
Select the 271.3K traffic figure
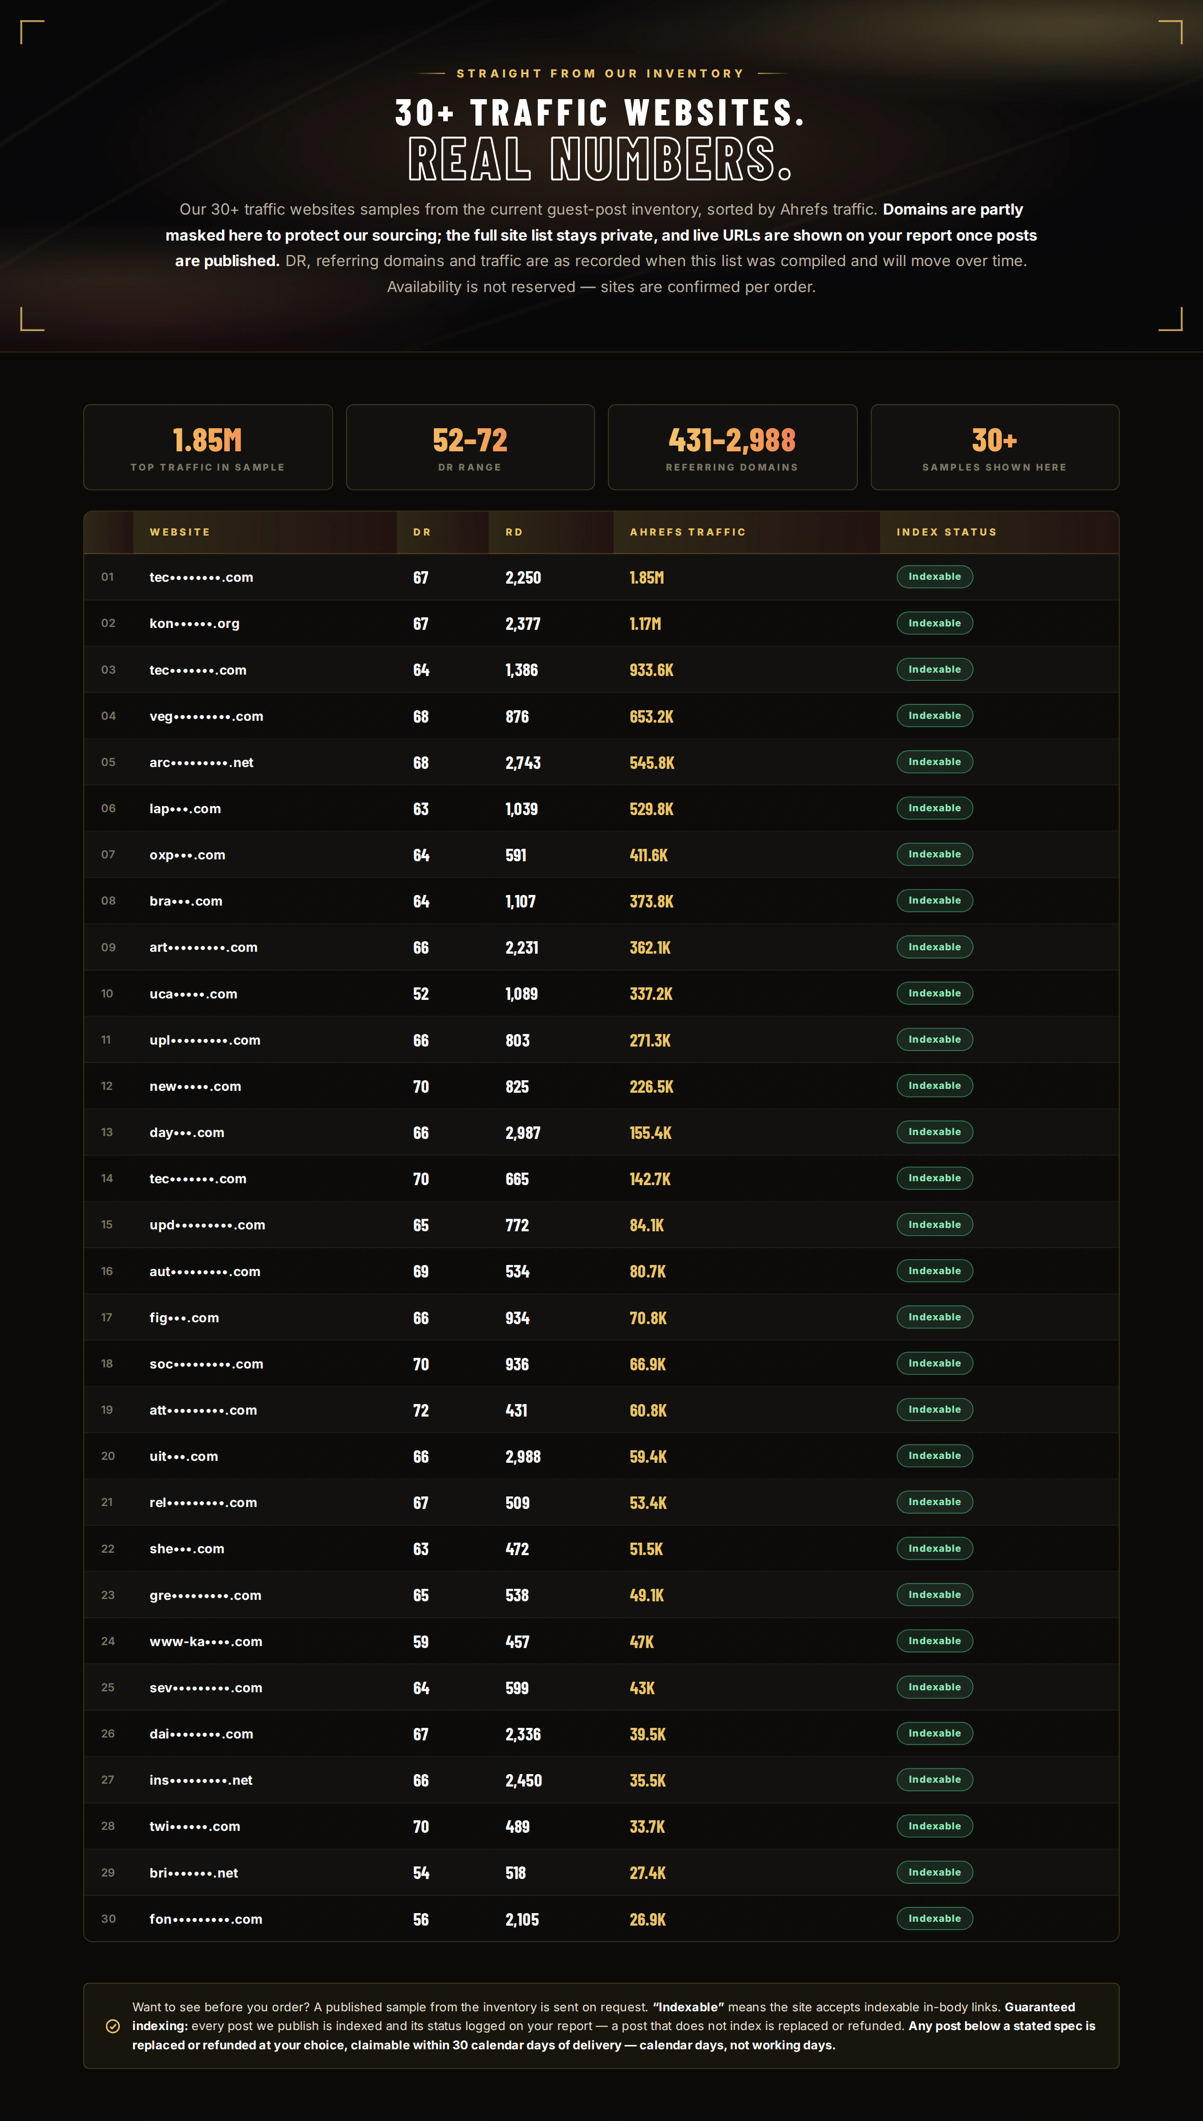click(x=650, y=1040)
